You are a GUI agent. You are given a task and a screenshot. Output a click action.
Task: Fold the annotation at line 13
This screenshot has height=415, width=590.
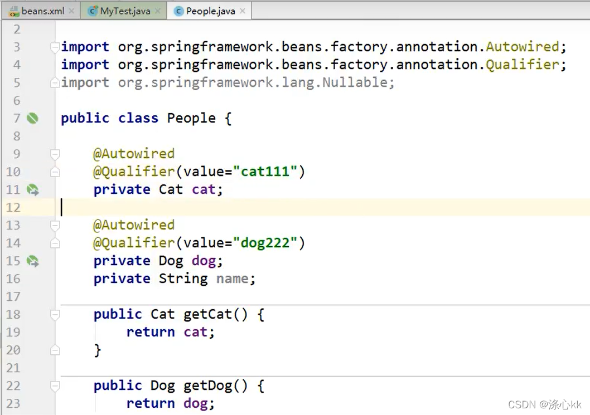coord(55,226)
